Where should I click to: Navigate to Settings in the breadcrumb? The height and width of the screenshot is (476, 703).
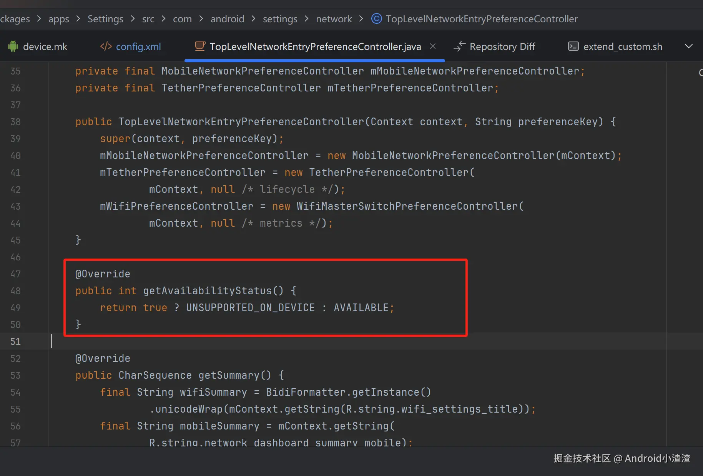pos(105,19)
